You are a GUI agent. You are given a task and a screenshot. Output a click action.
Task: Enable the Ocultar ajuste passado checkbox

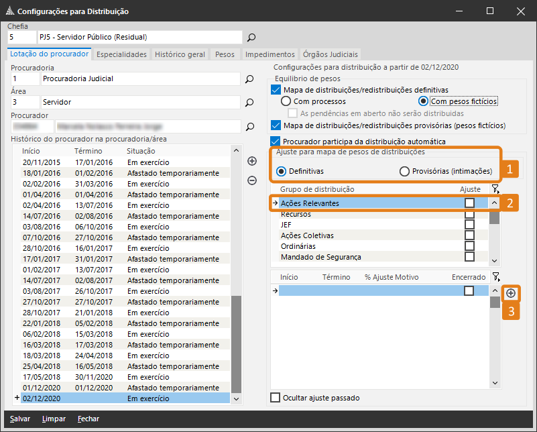click(x=275, y=398)
